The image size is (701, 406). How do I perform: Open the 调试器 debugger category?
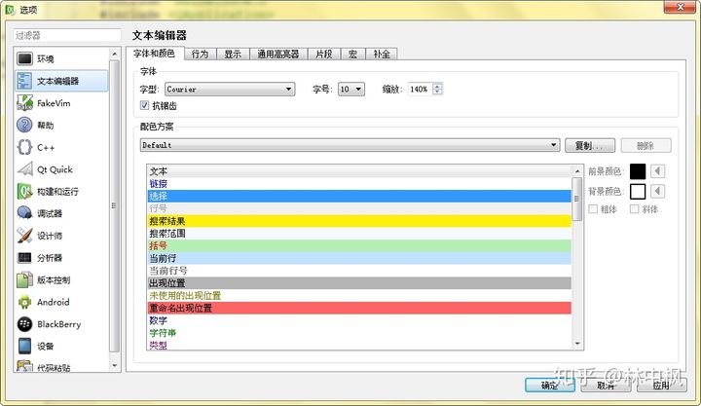click(x=49, y=213)
